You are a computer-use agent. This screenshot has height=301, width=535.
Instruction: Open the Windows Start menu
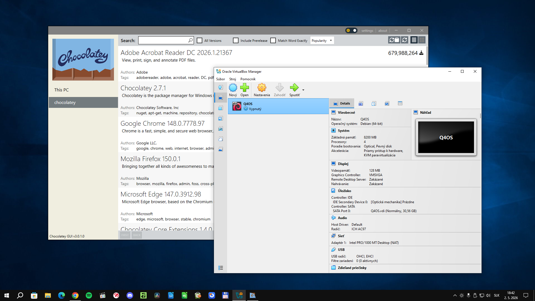point(7,295)
